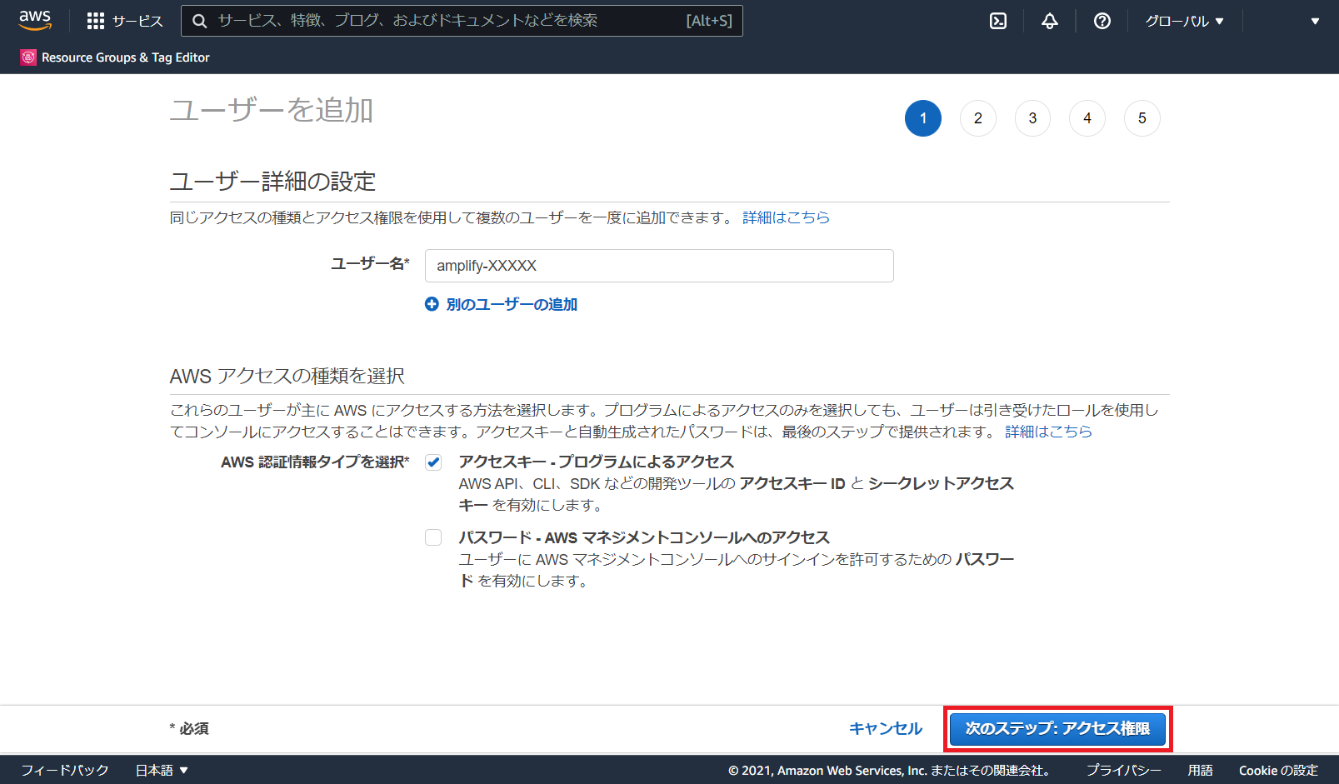Click the plus icon to add another user

[x=432, y=304]
